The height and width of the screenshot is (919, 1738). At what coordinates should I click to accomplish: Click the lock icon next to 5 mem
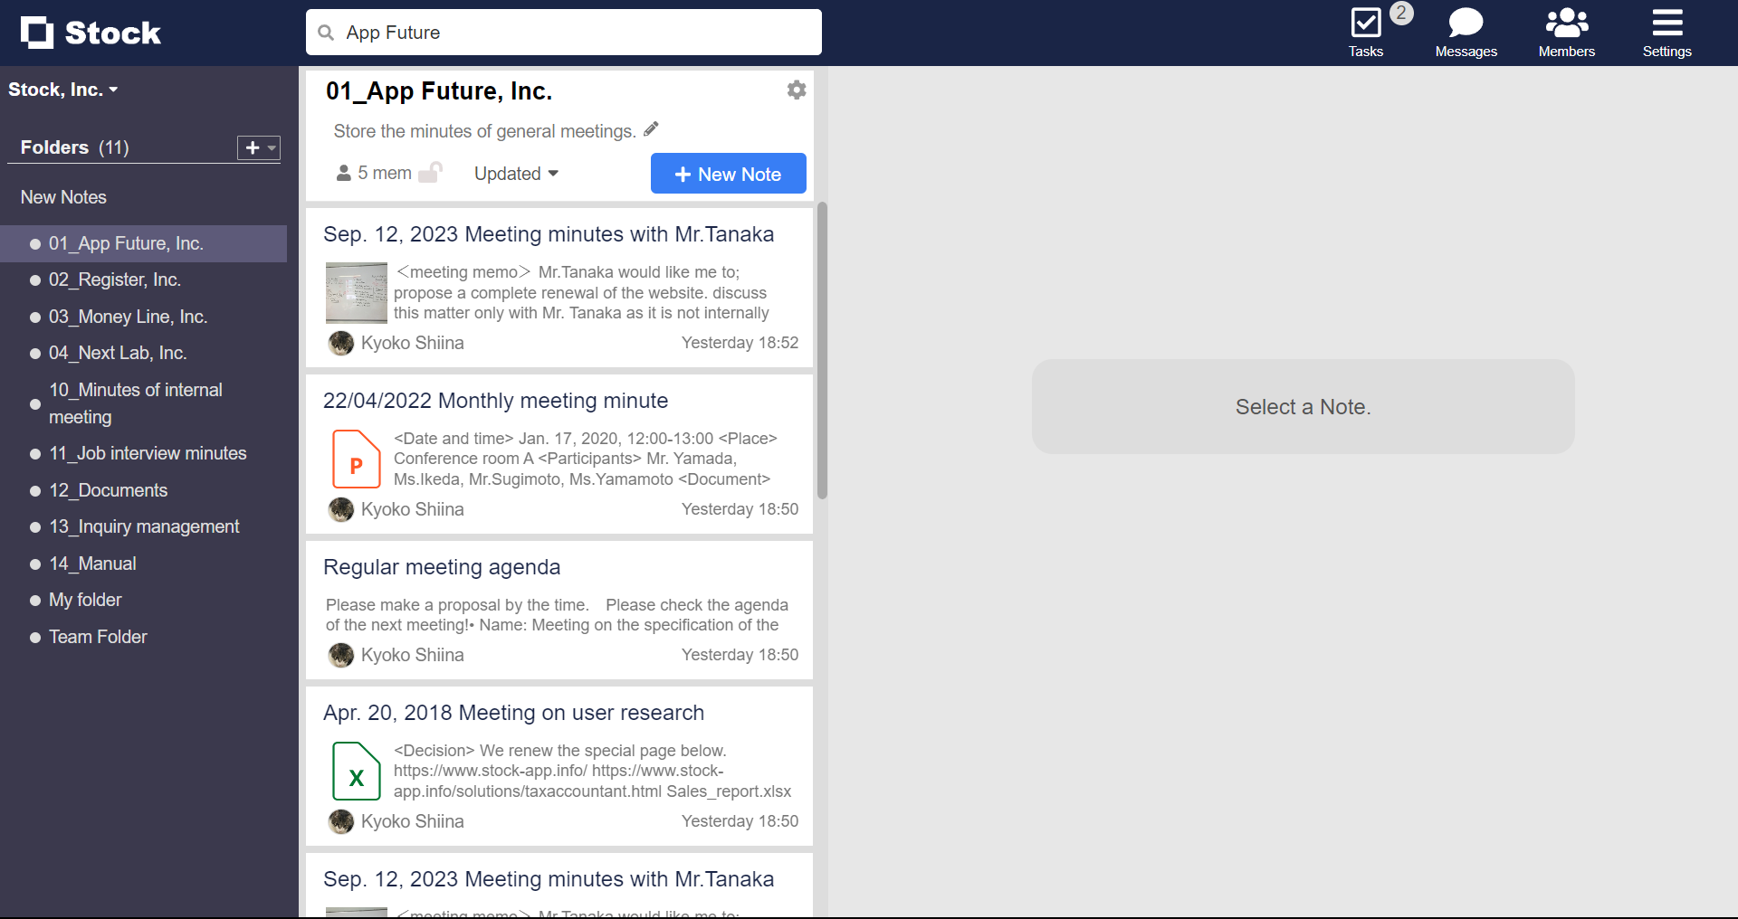[433, 172]
